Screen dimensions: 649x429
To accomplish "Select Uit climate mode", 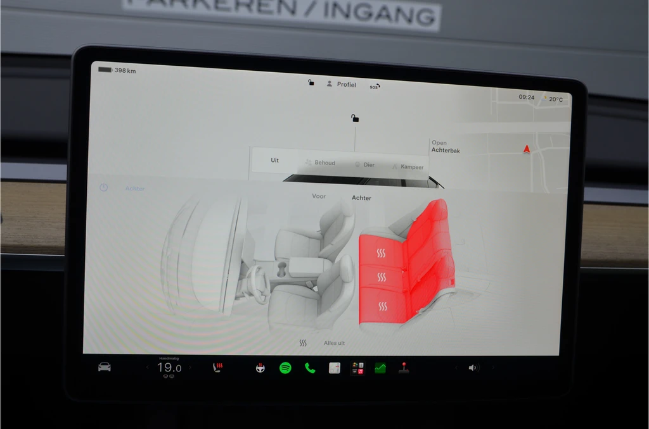I will click(x=275, y=160).
